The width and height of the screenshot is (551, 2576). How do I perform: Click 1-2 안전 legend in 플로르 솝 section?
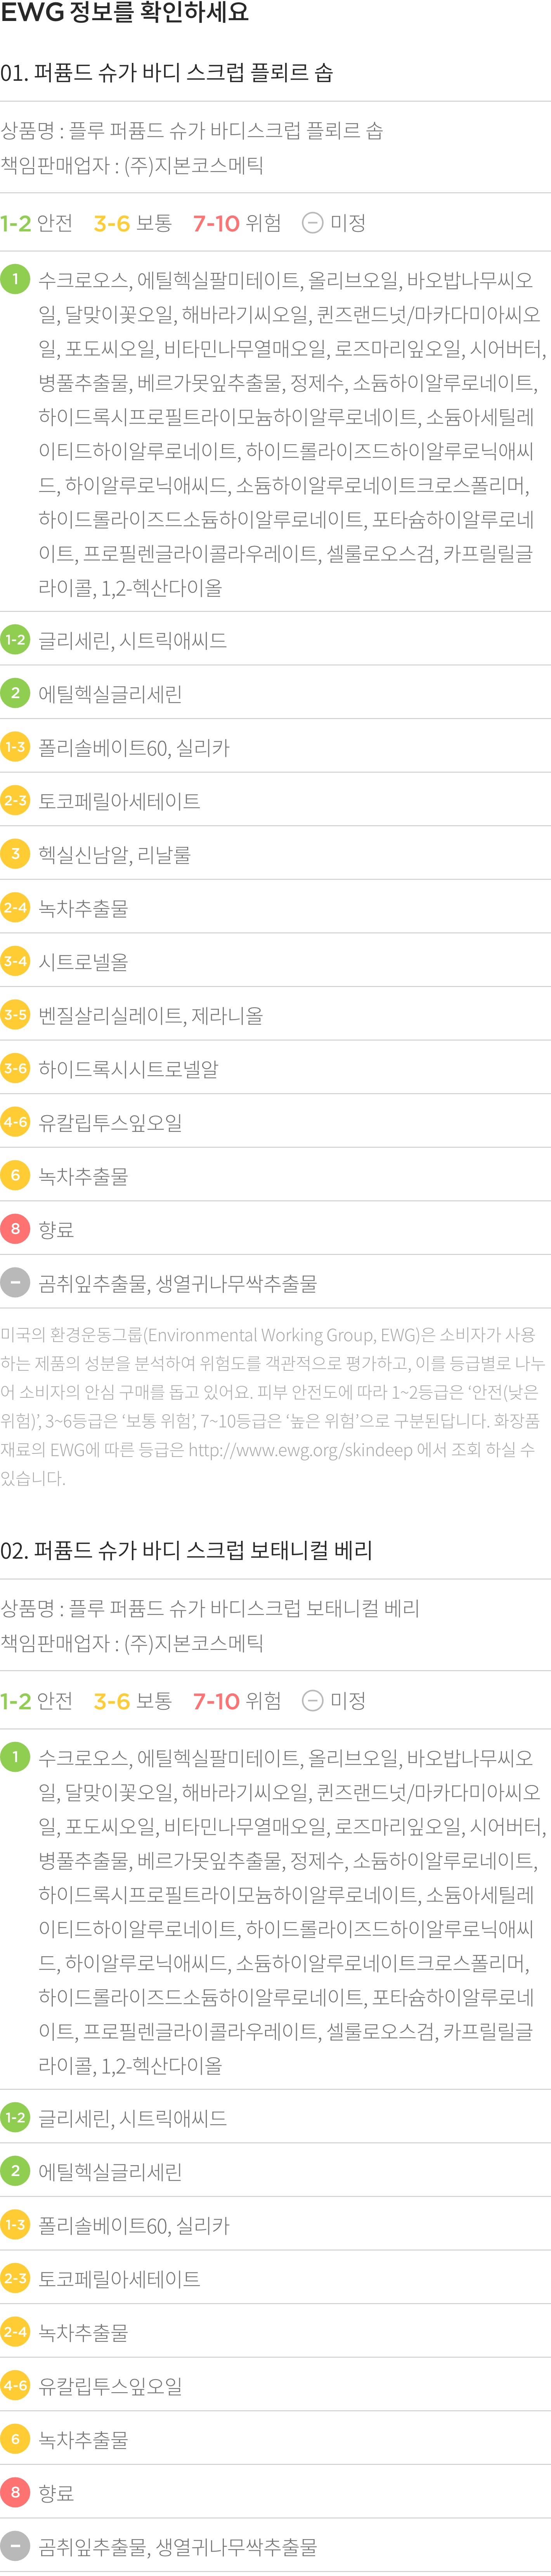point(37,223)
